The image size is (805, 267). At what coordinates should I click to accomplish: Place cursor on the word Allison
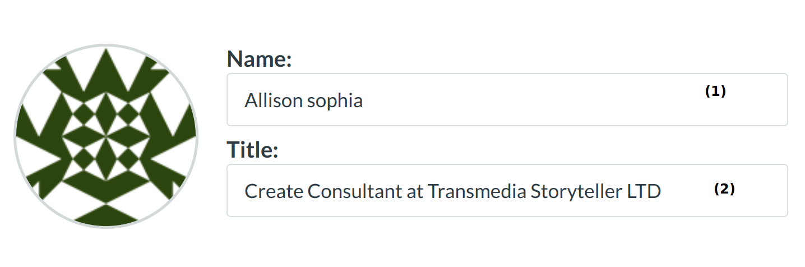(x=267, y=100)
